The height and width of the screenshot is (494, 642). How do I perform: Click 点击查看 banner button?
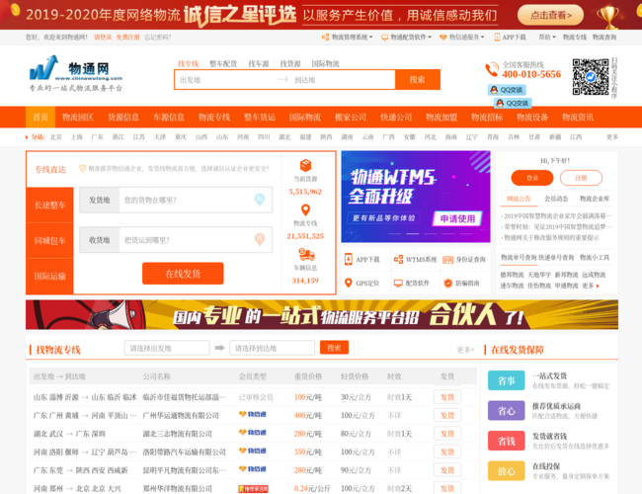(550, 15)
